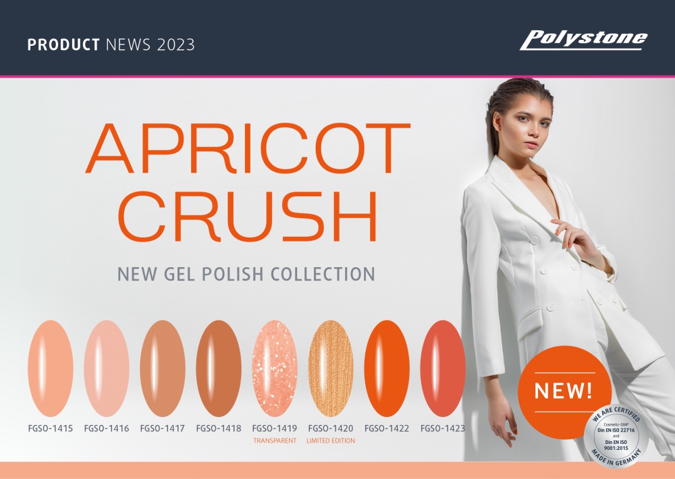Click the orange NEW! circle badge
The width and height of the screenshot is (675, 479).
[564, 392]
